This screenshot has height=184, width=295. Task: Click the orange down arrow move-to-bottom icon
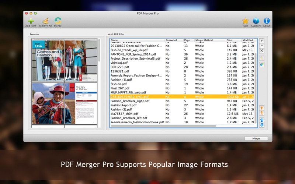click(262, 113)
